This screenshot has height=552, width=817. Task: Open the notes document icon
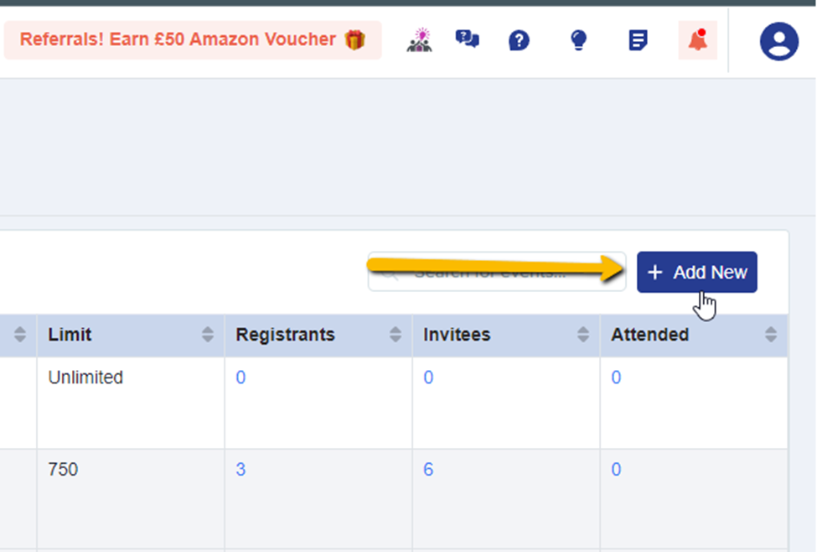coord(638,40)
